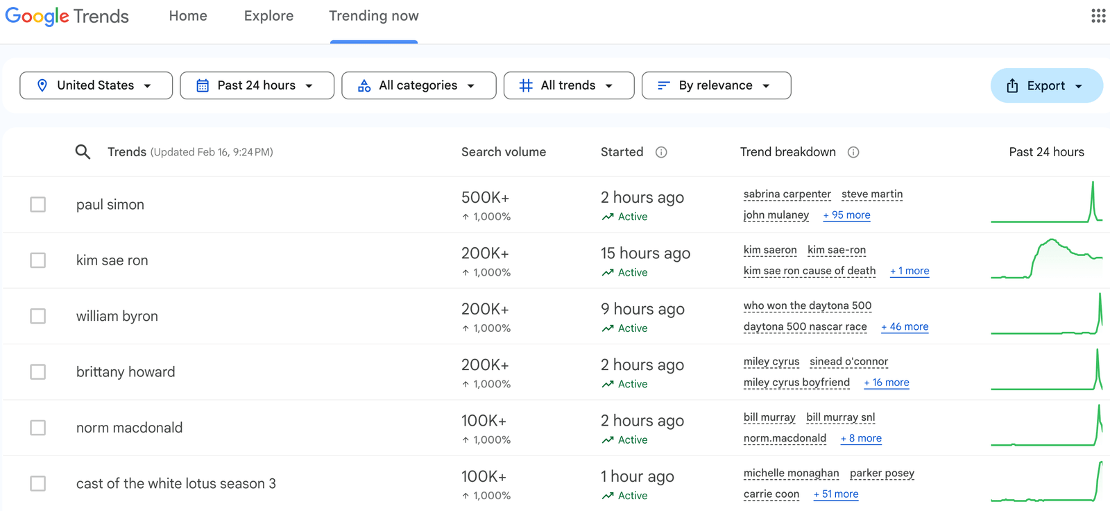Open the All categories dropdown arrow
Viewport: 1110px width, 511px height.
[x=470, y=86]
